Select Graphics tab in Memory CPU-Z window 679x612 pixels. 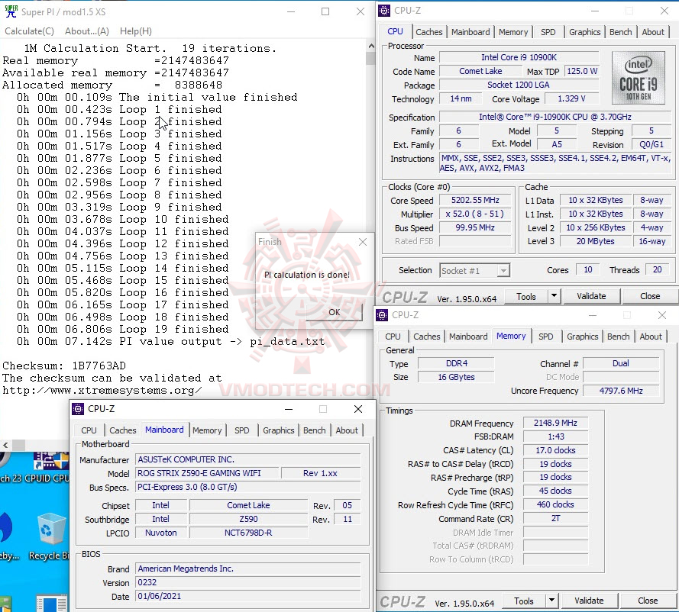583,337
